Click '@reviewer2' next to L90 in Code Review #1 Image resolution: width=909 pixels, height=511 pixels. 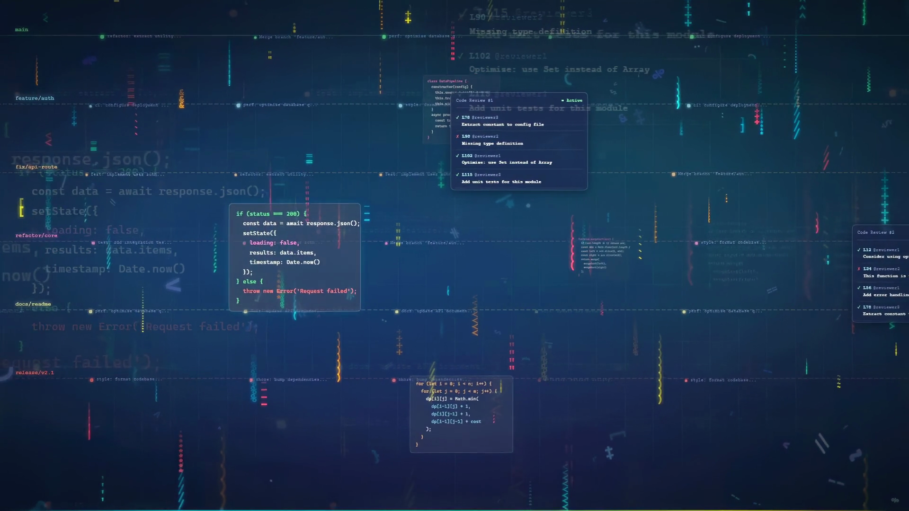pos(485,136)
